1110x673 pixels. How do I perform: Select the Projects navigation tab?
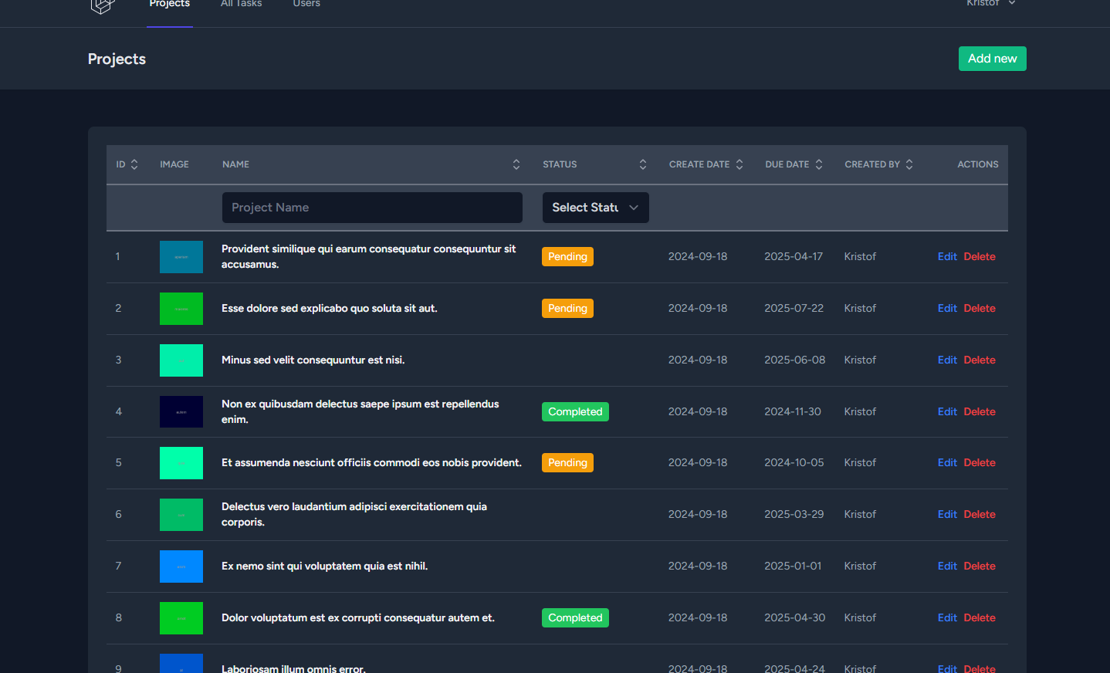point(169,4)
